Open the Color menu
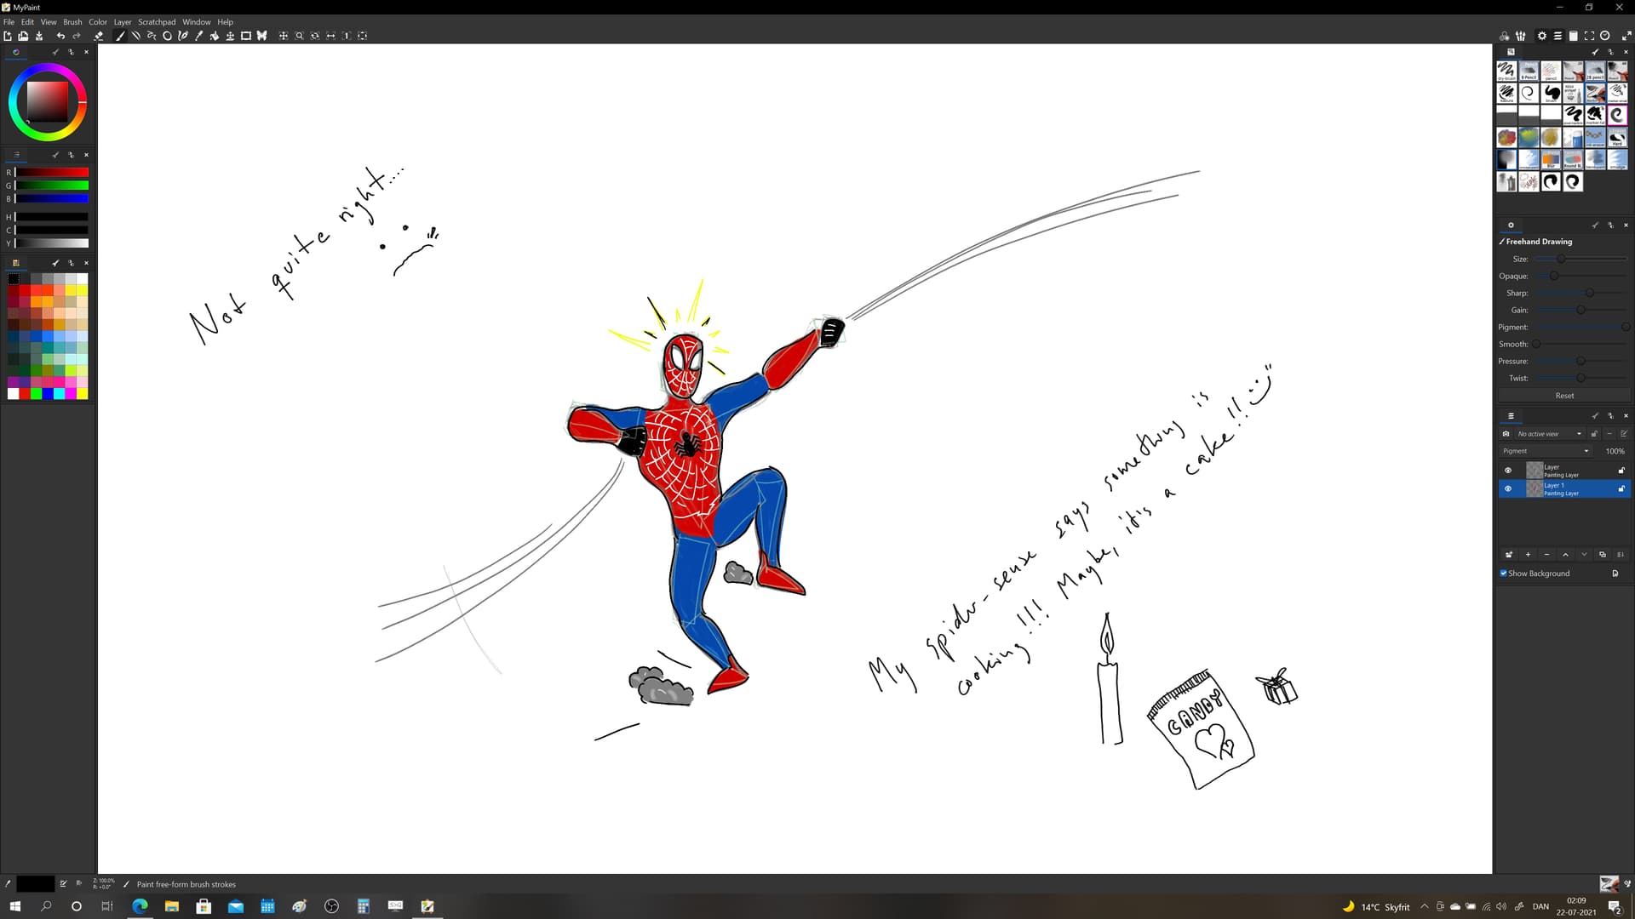1635x919 pixels. click(x=98, y=22)
